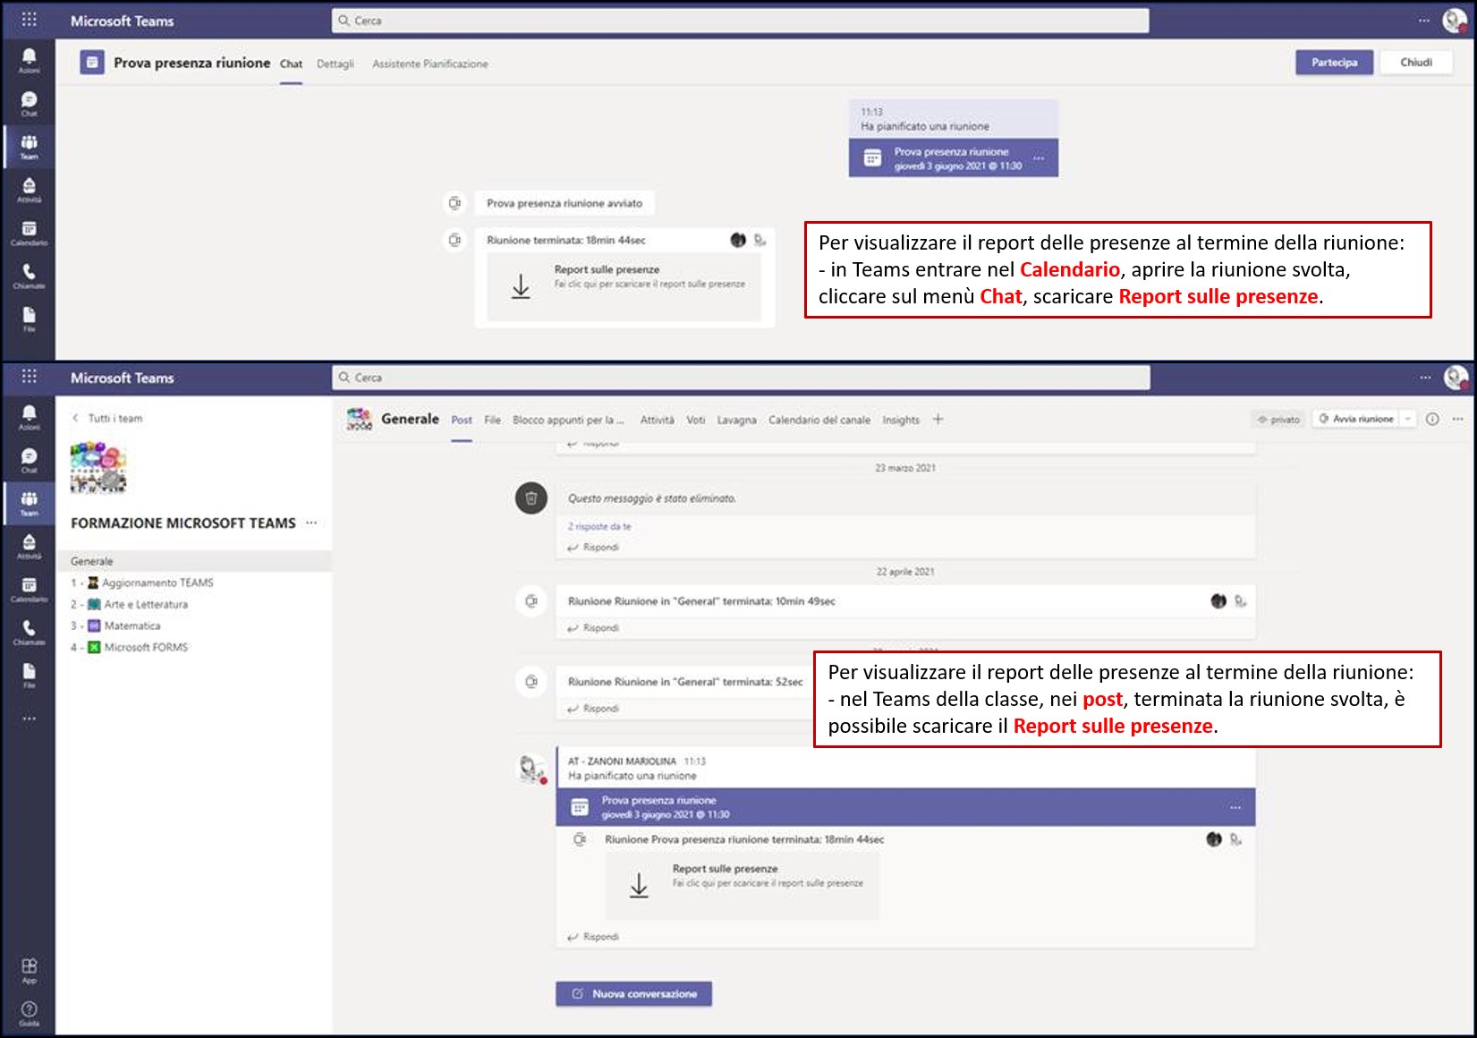Open the Voti tab
This screenshot has height=1038, width=1477.
[x=696, y=420]
